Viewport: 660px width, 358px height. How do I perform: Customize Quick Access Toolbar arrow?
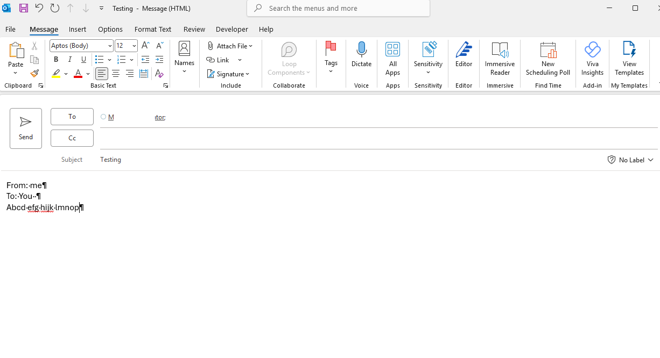[101, 8]
